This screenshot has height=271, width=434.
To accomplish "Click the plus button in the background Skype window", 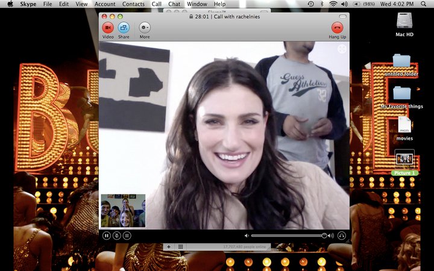I will click(168, 246).
